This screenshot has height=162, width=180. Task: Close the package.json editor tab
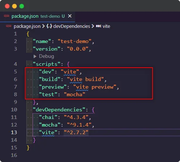click(70, 16)
